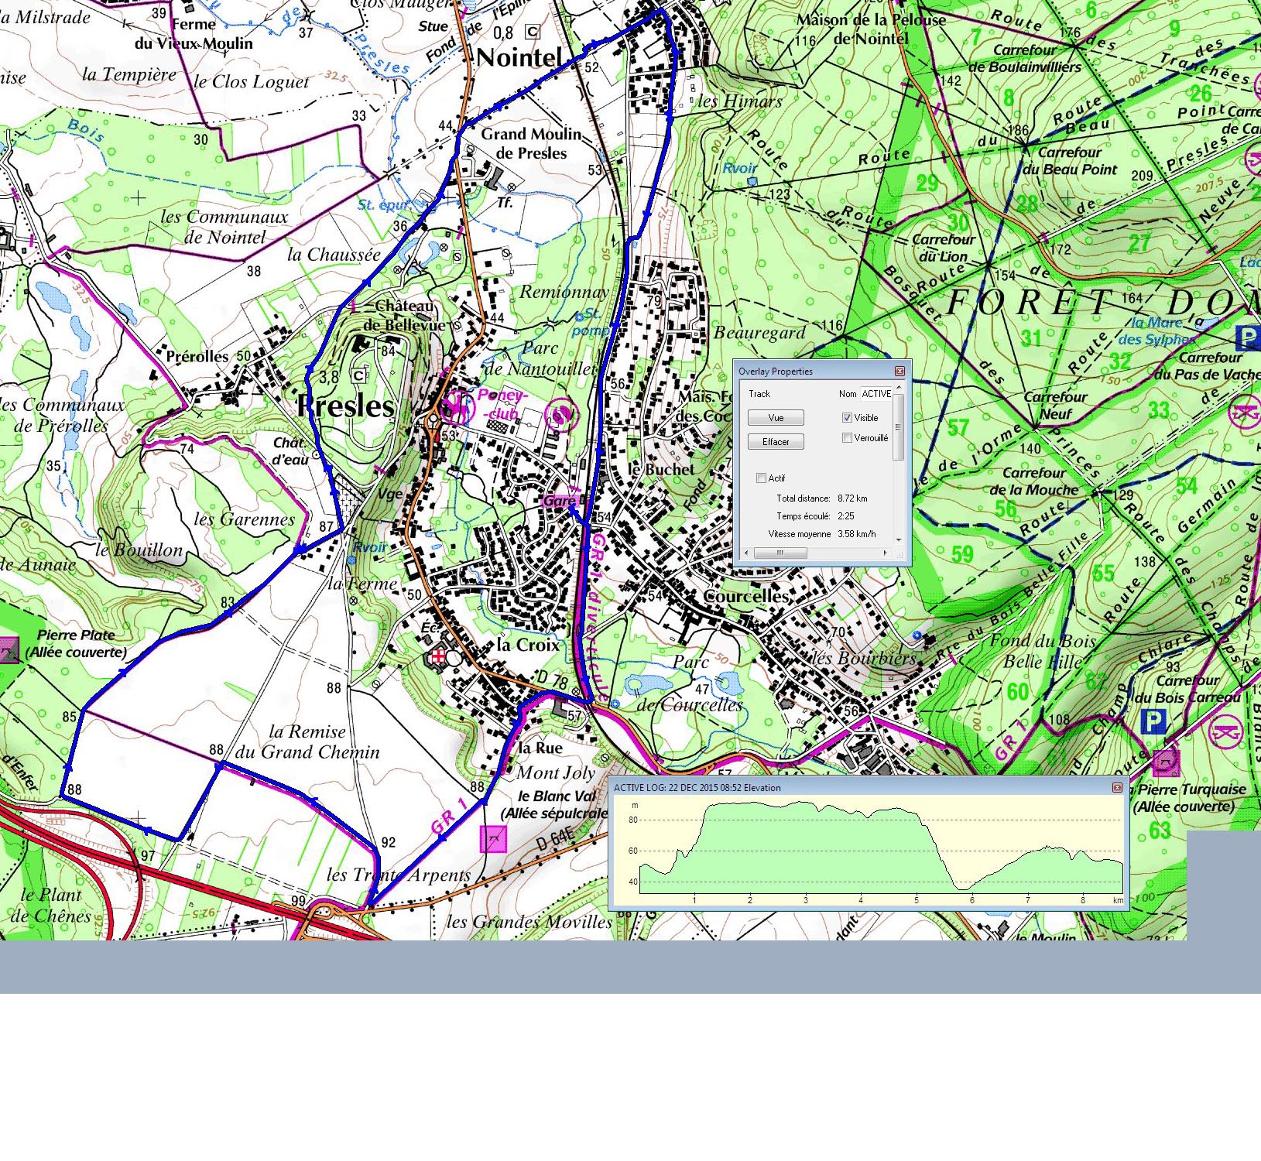This screenshot has height=1161, width=1261.
Task: Click the parking icon near la Mare des Sylphes
Action: pyautogui.click(x=1247, y=338)
